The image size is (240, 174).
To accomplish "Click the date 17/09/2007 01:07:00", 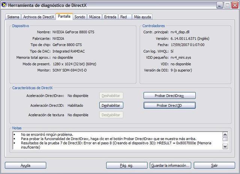I will tap(187, 45).
